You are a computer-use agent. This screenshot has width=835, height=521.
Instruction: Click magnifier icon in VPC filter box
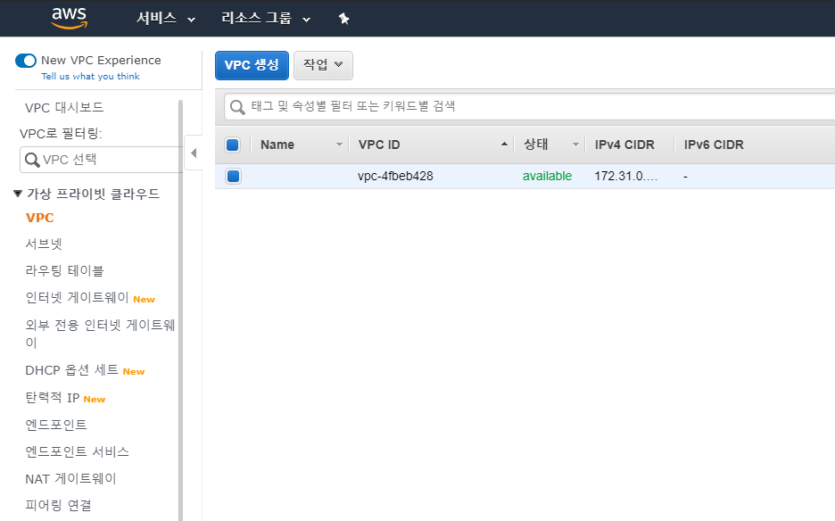tap(32, 160)
